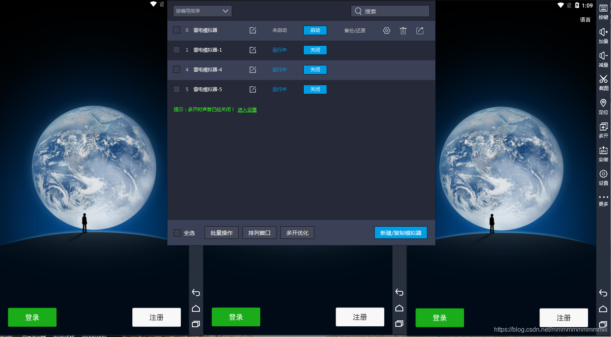The width and height of the screenshot is (611, 337).
Task: Open emulator settings (设置) in sidebar
Action: (x=603, y=177)
